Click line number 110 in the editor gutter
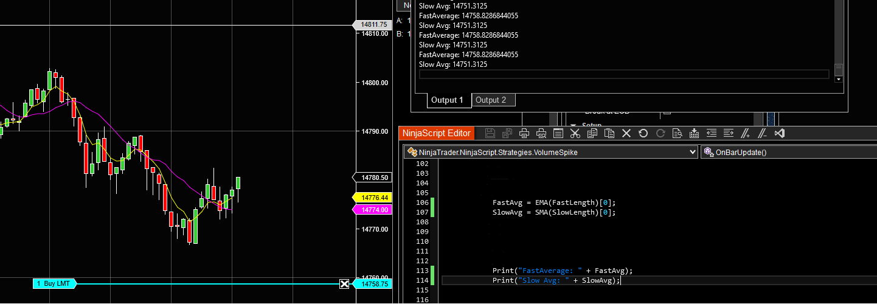Viewport: 877px width, 304px height. pos(421,241)
